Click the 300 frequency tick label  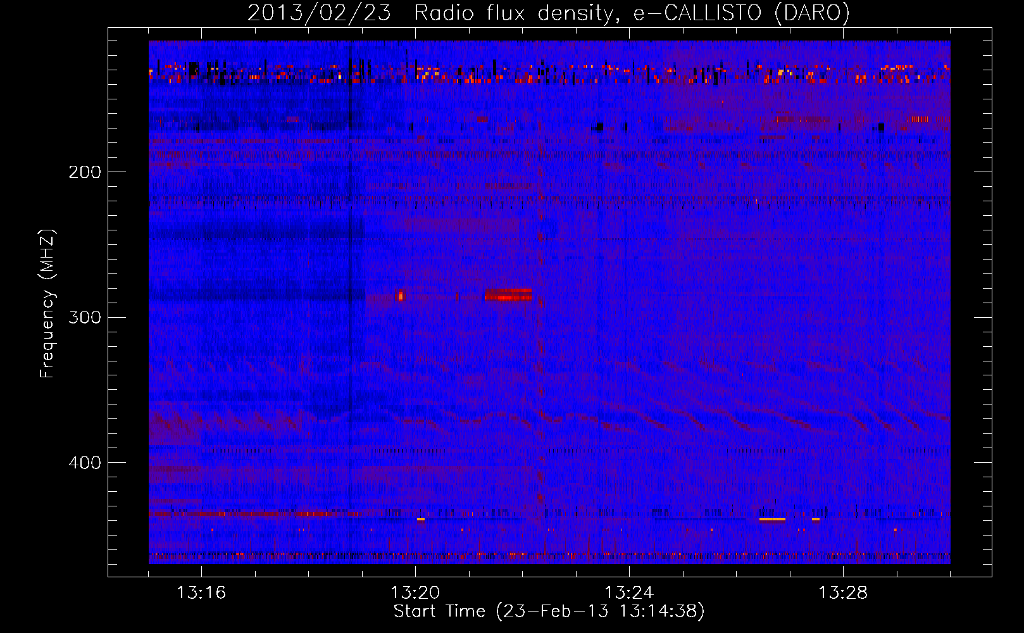tap(85, 317)
